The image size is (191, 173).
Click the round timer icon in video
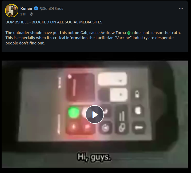(x=105, y=128)
